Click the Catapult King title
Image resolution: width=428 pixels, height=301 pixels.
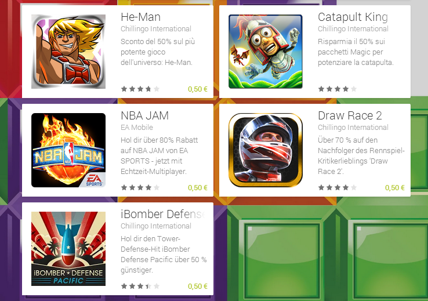pos(353,17)
